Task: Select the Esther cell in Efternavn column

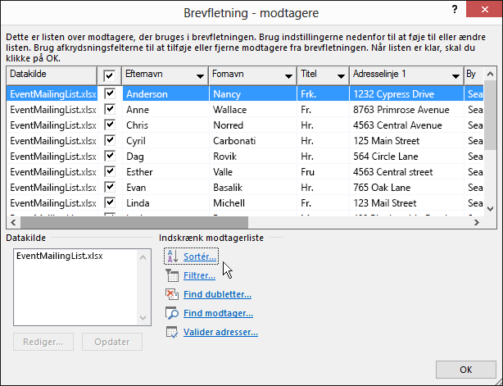Action: coord(165,172)
